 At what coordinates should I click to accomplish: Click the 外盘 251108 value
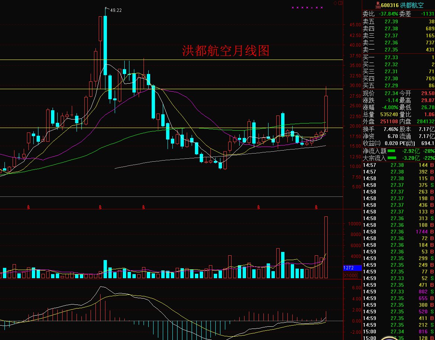click(x=389, y=121)
